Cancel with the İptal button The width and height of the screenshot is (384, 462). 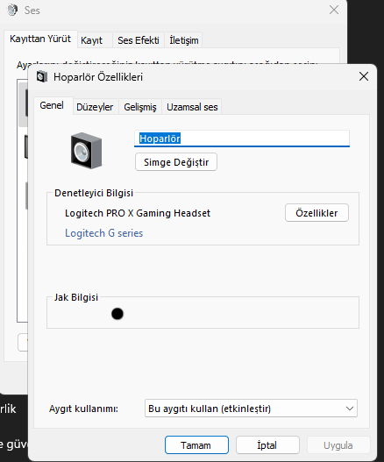coord(267,445)
